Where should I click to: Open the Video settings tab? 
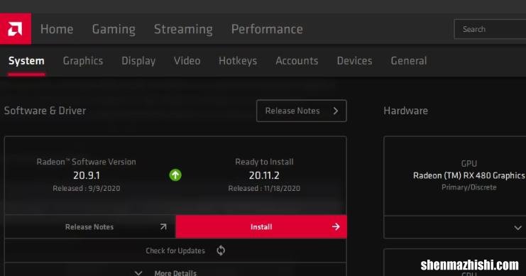[187, 61]
